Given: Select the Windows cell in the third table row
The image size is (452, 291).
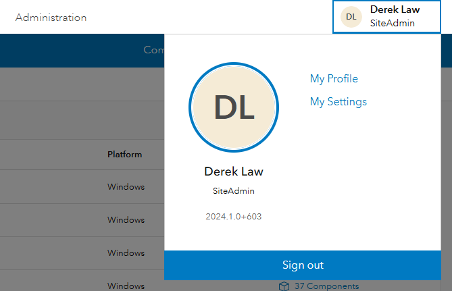Looking at the screenshot, I should point(126,253).
